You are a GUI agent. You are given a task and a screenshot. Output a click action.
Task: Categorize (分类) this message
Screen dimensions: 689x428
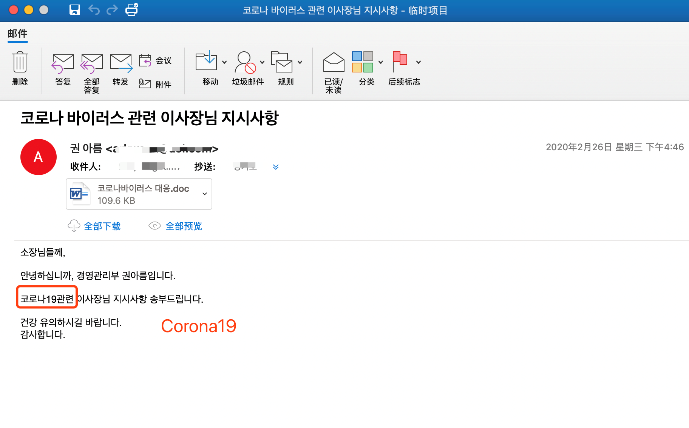point(363,69)
